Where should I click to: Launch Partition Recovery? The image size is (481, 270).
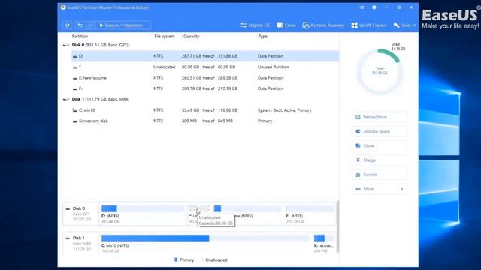[323, 25]
